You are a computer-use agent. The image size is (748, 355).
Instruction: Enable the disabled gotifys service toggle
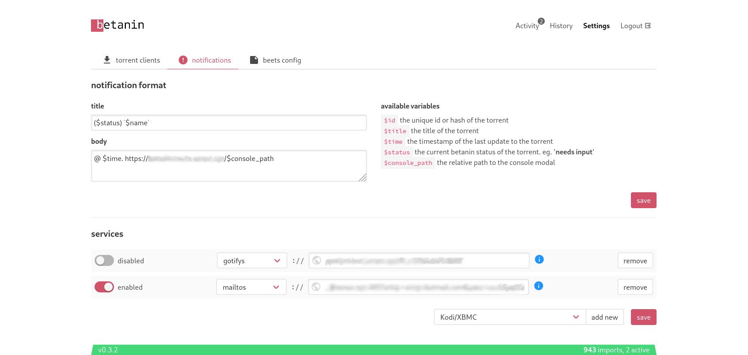(104, 261)
